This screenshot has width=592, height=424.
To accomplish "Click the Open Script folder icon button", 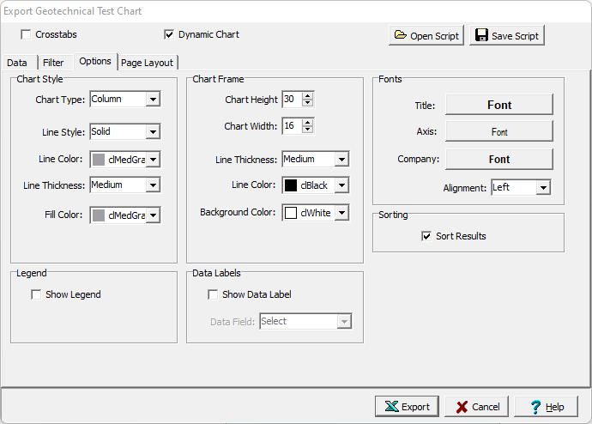I will pos(426,35).
